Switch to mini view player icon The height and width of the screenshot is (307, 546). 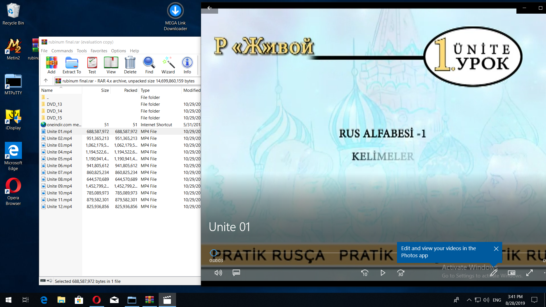pyautogui.click(x=512, y=273)
